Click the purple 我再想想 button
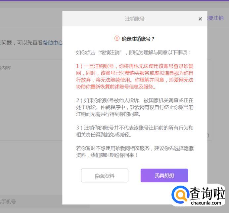Viewport: 229px width, 213px height. click(x=164, y=175)
